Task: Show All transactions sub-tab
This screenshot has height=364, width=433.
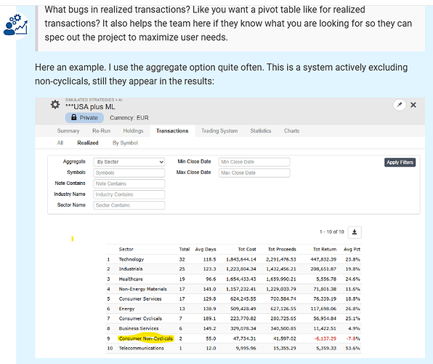Action: tap(60, 143)
